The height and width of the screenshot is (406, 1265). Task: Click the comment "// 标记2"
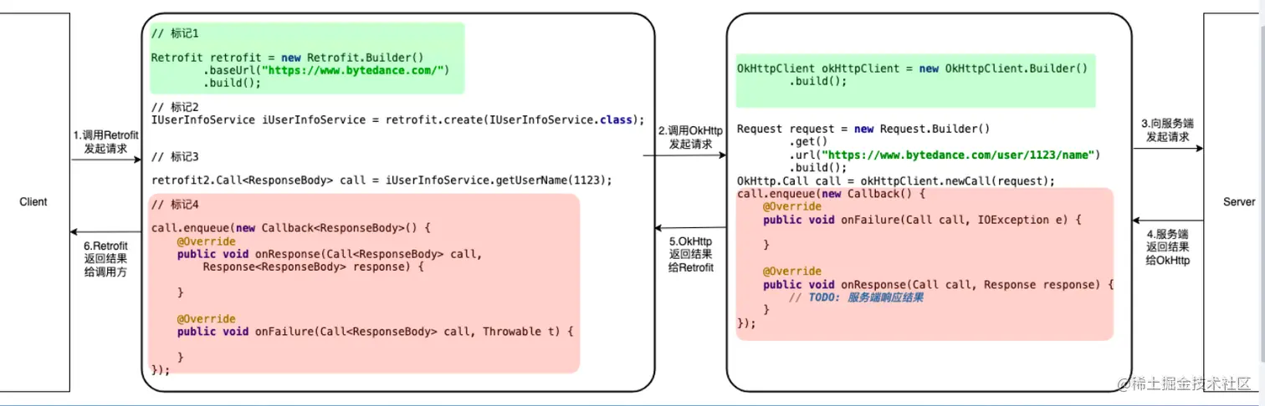tap(175, 107)
